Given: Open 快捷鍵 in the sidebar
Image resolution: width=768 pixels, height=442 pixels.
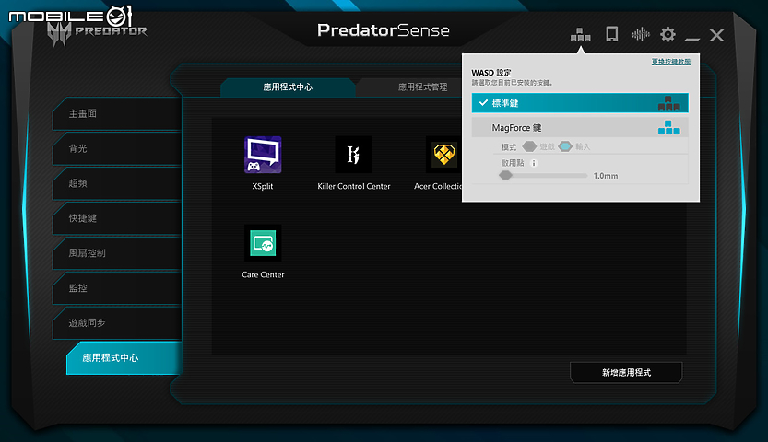Looking at the screenshot, I should coord(116,218).
